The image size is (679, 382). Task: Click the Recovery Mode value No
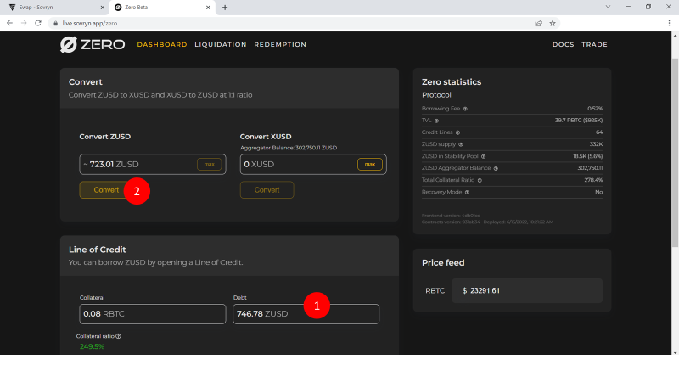click(x=598, y=192)
